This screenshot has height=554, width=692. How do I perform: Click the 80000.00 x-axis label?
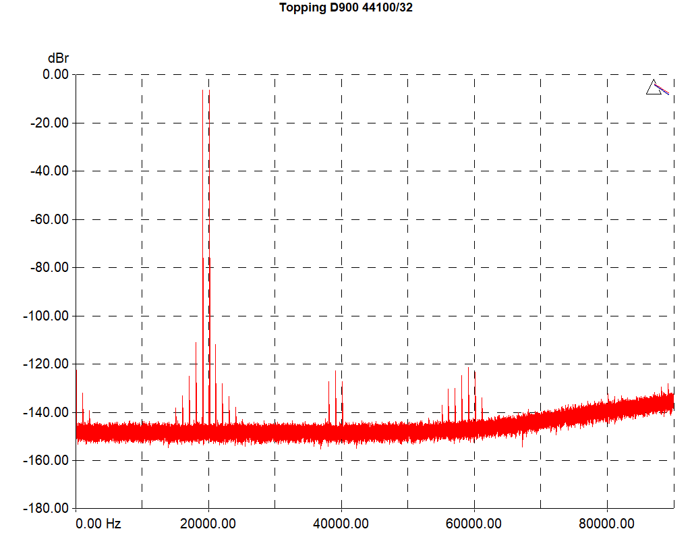(x=606, y=524)
